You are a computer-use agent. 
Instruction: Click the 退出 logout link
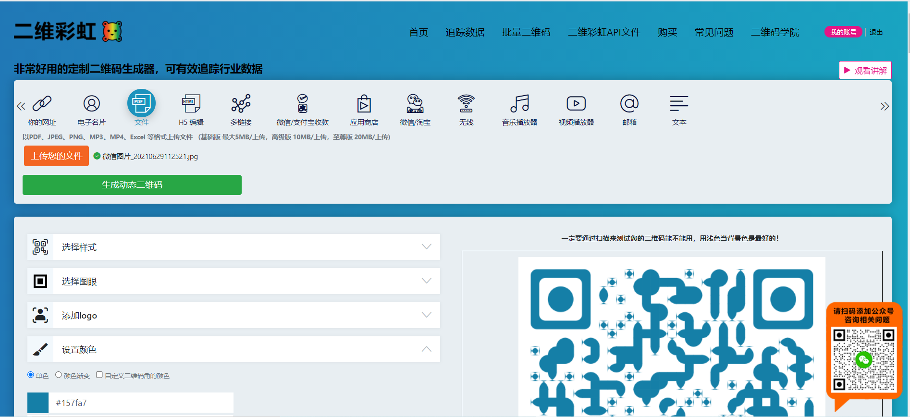(876, 32)
